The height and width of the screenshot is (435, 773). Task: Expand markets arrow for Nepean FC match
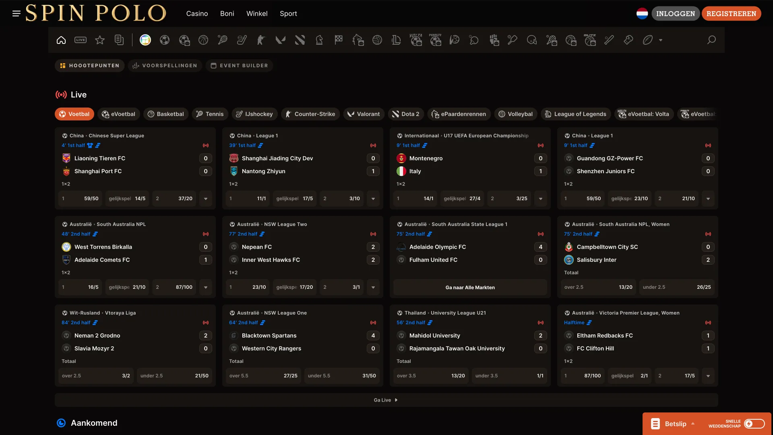tap(373, 287)
